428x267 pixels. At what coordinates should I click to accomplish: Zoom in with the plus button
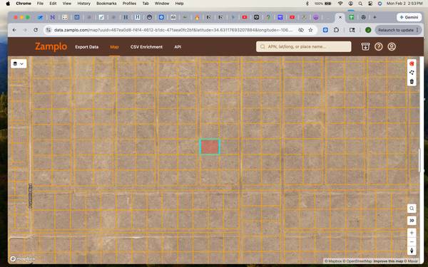[412, 233]
